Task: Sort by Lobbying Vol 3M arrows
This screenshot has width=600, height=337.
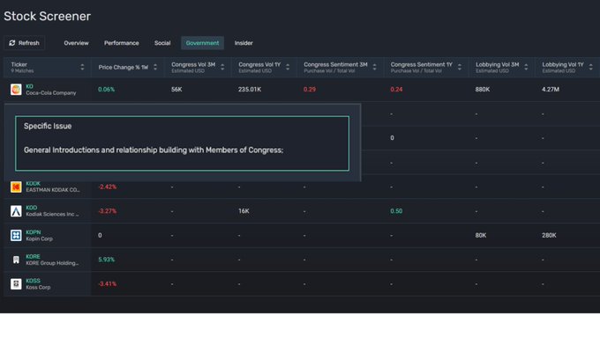Action: (x=526, y=67)
